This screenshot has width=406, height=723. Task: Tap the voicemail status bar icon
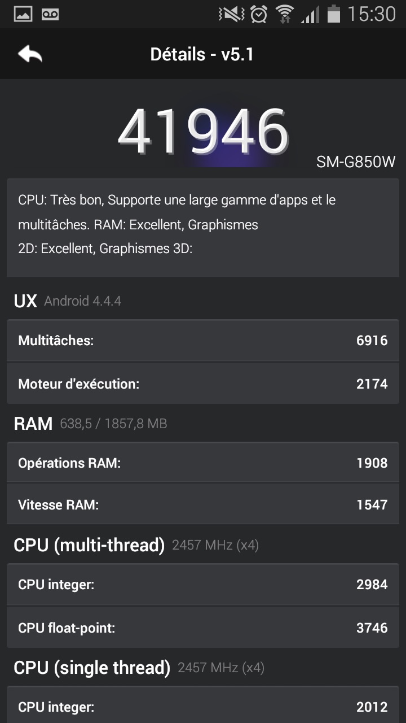click(50, 14)
